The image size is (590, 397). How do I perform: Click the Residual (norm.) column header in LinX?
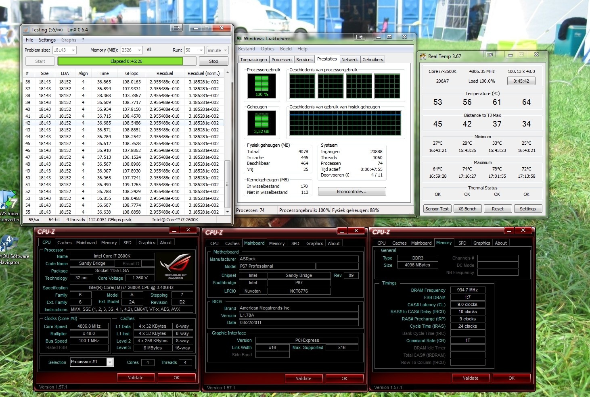(x=204, y=73)
